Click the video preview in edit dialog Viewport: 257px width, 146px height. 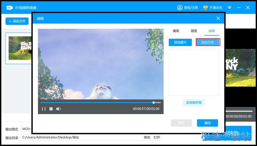pos(101,64)
